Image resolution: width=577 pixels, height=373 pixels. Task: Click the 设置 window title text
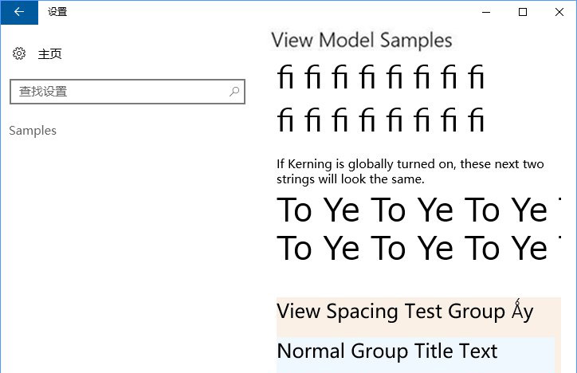pyautogui.click(x=57, y=12)
